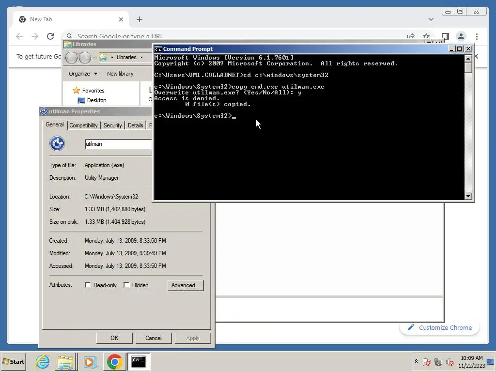Switch to Compatibility tab
The width and height of the screenshot is (496, 372).
point(83,125)
